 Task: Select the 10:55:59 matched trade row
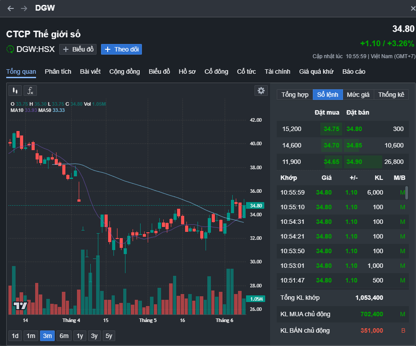(343, 193)
